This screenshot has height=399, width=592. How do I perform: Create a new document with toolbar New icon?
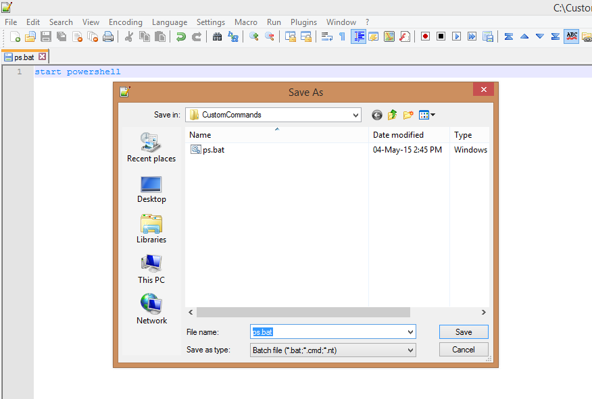coord(15,36)
